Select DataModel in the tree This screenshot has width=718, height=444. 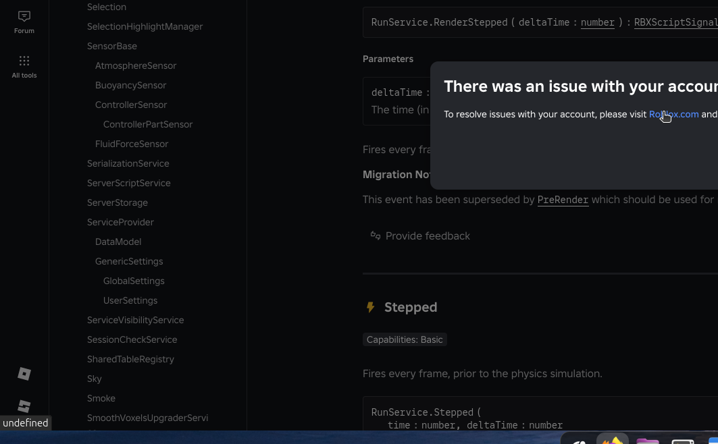pyautogui.click(x=118, y=242)
